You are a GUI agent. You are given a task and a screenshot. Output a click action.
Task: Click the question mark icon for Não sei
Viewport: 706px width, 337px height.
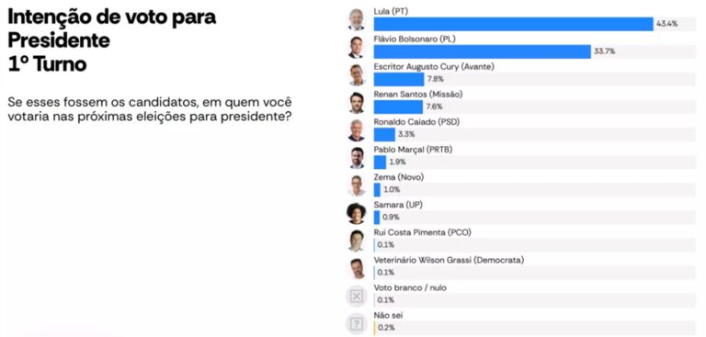point(356,324)
